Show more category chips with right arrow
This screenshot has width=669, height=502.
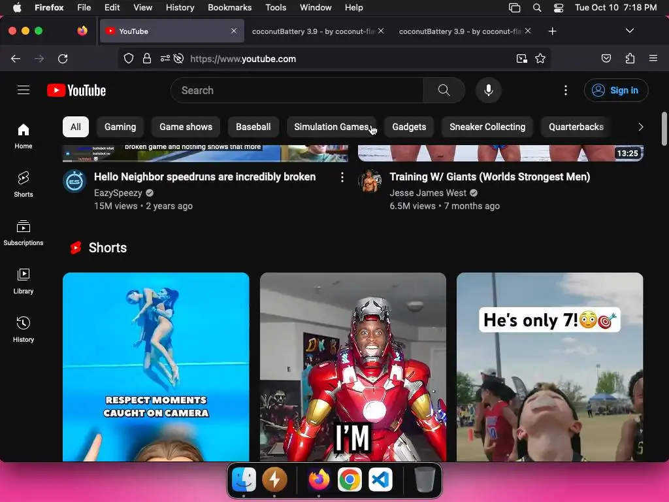pyautogui.click(x=640, y=127)
